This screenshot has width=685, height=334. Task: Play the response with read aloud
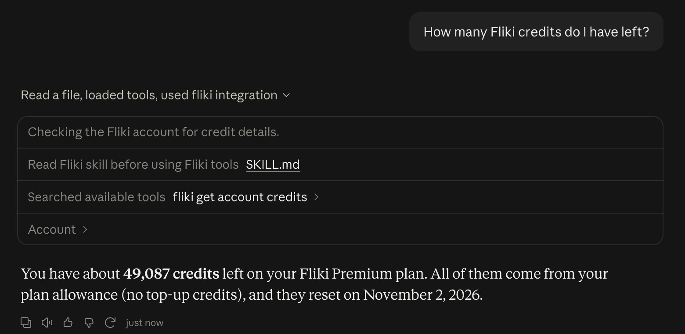47,323
